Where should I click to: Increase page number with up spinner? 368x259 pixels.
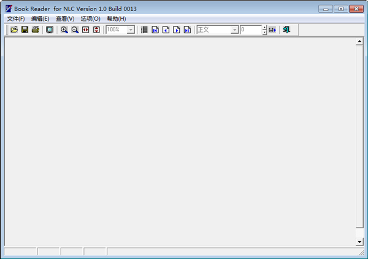pos(264,28)
